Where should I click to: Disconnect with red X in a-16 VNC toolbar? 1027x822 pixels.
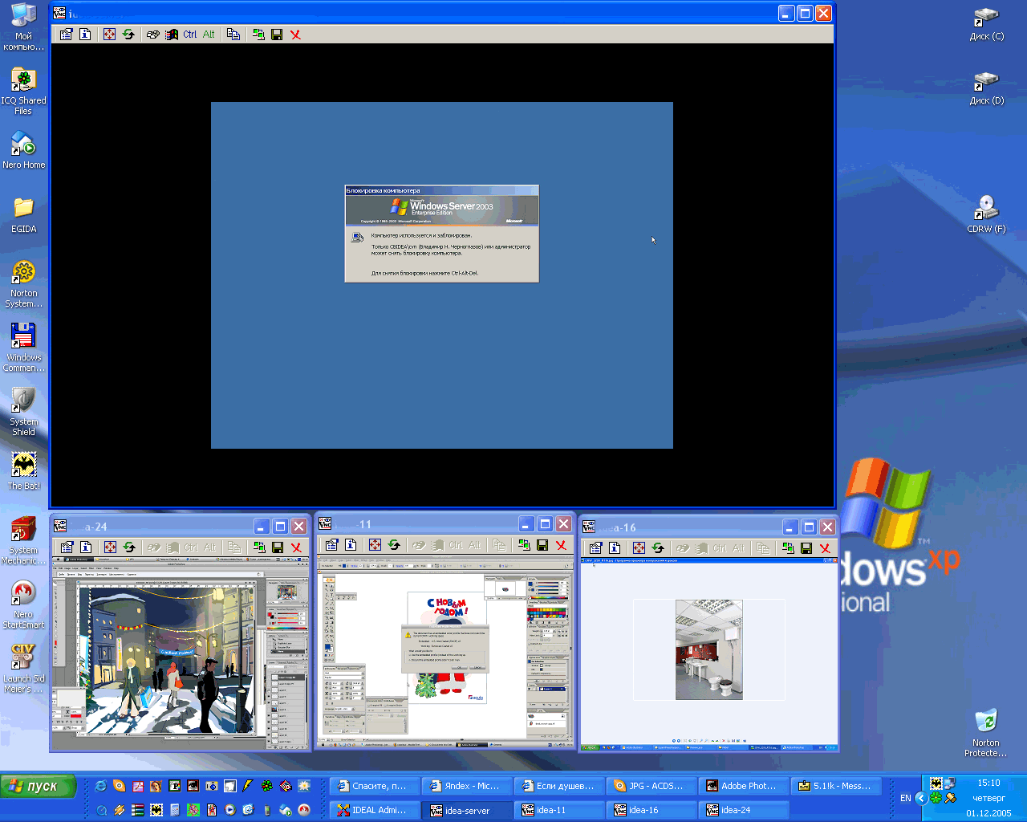click(x=825, y=548)
